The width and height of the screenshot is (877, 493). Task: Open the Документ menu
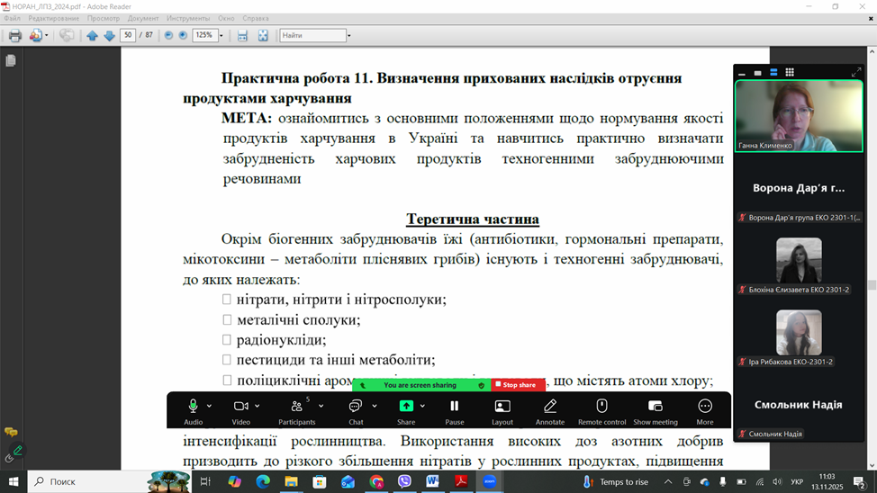143,18
